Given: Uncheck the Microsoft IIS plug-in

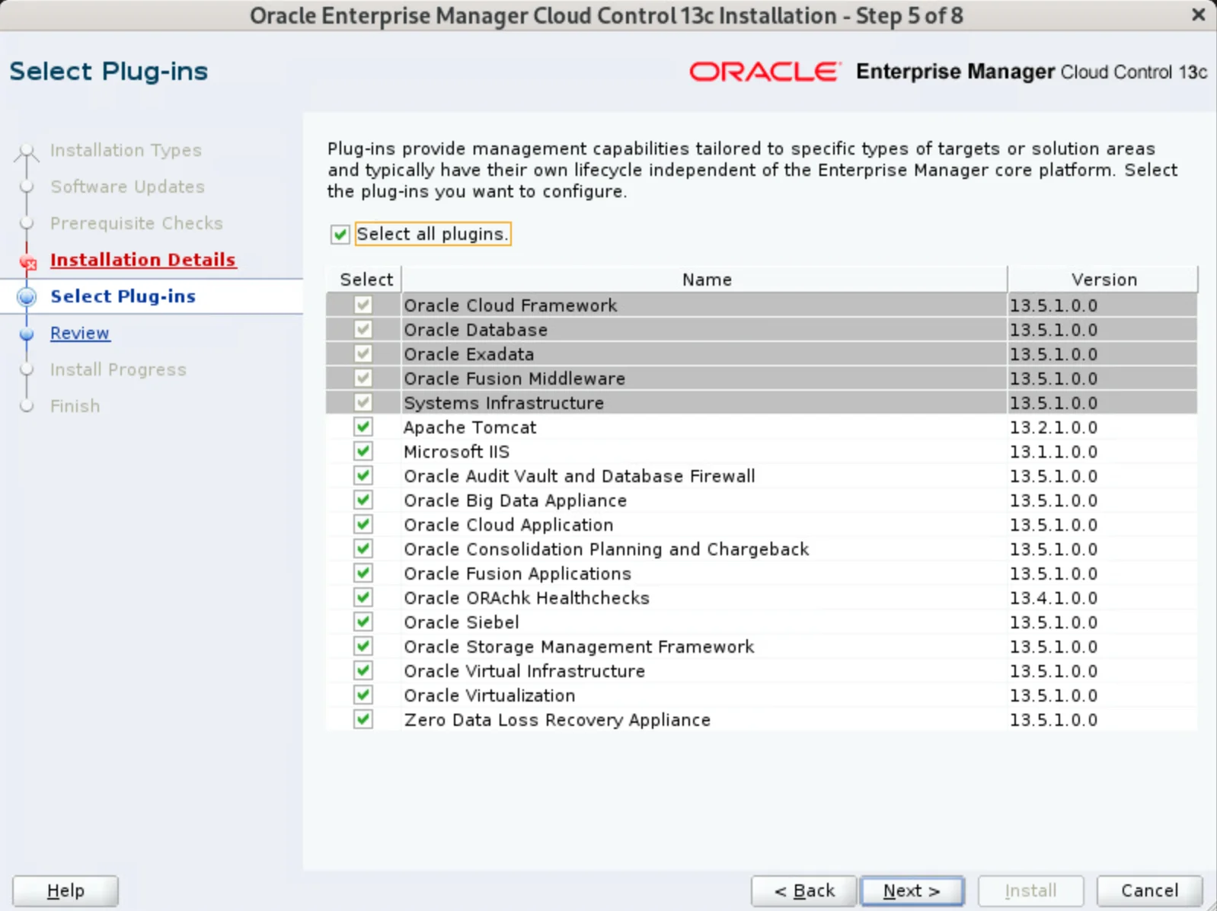Looking at the screenshot, I should pyautogui.click(x=363, y=452).
